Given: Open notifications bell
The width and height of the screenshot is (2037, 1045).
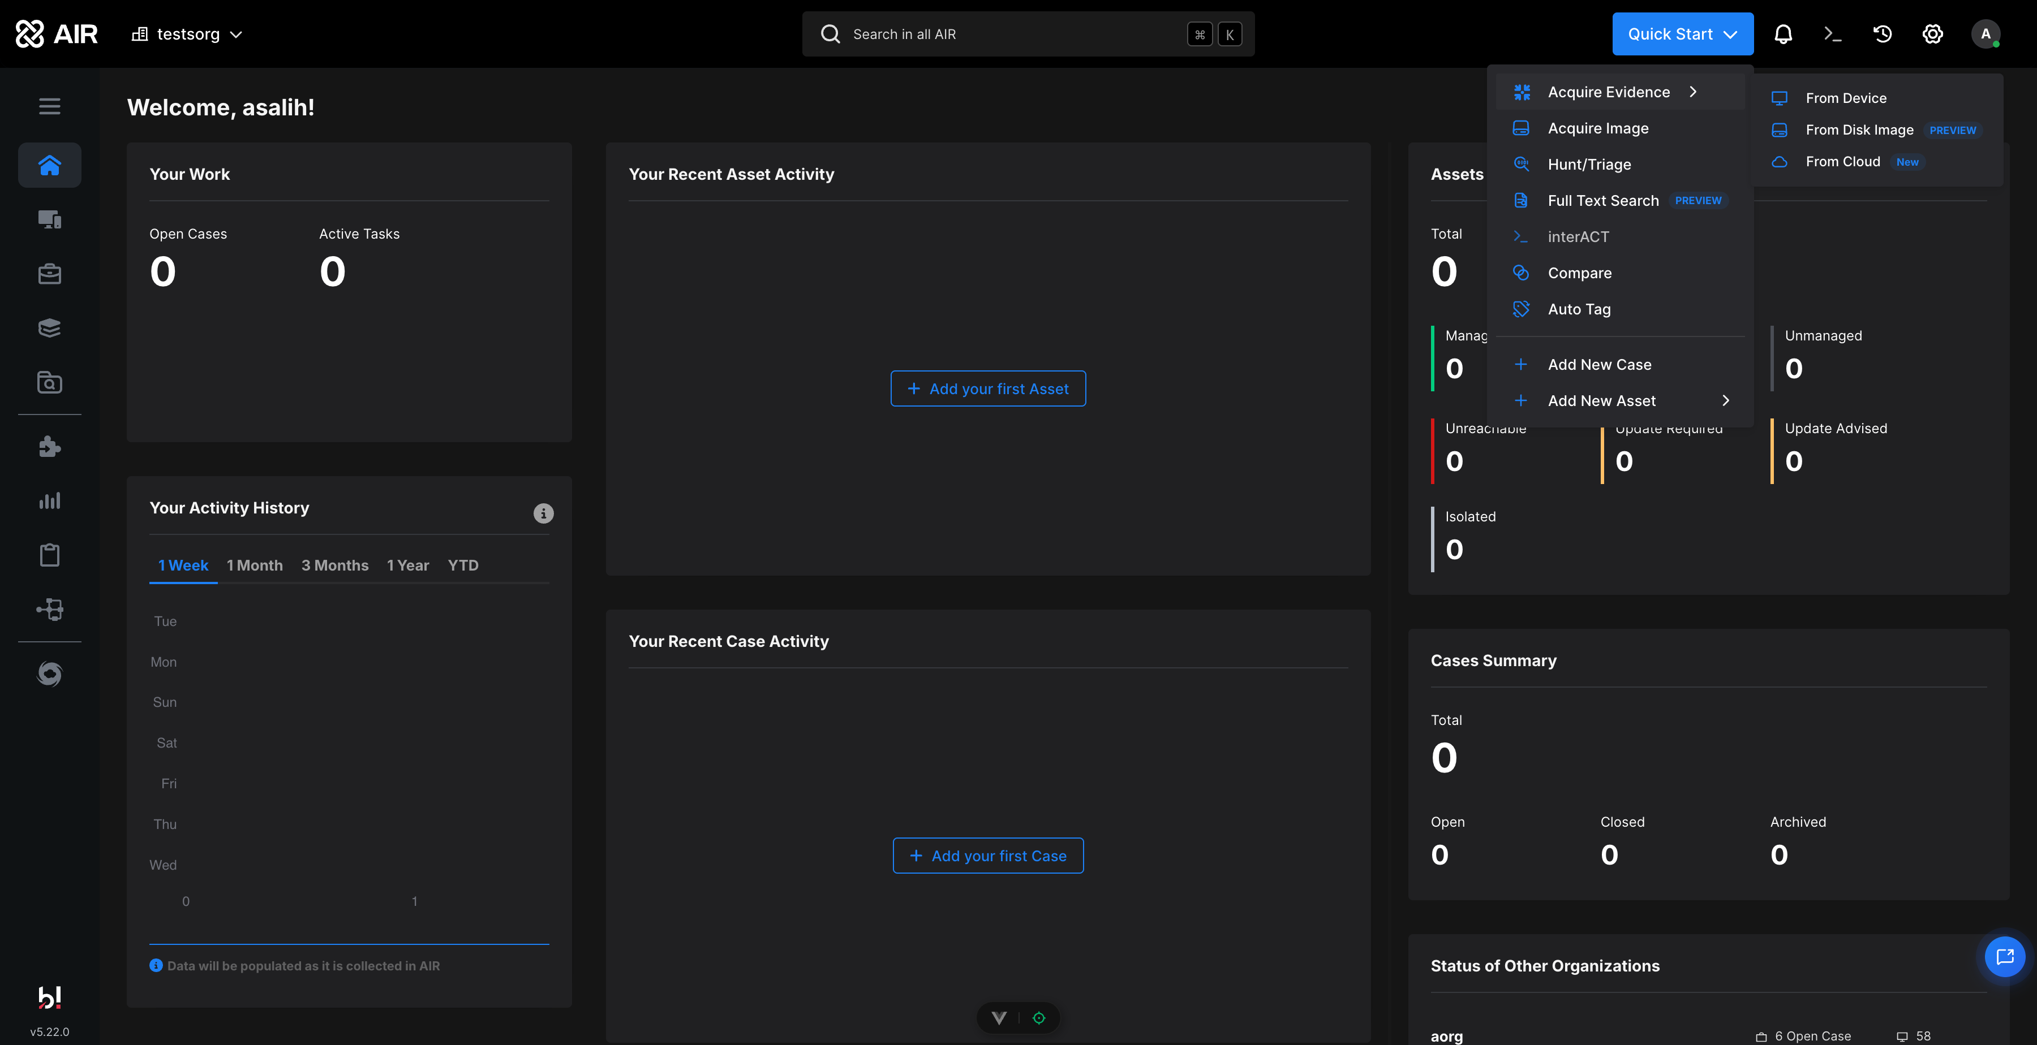Looking at the screenshot, I should tap(1783, 34).
